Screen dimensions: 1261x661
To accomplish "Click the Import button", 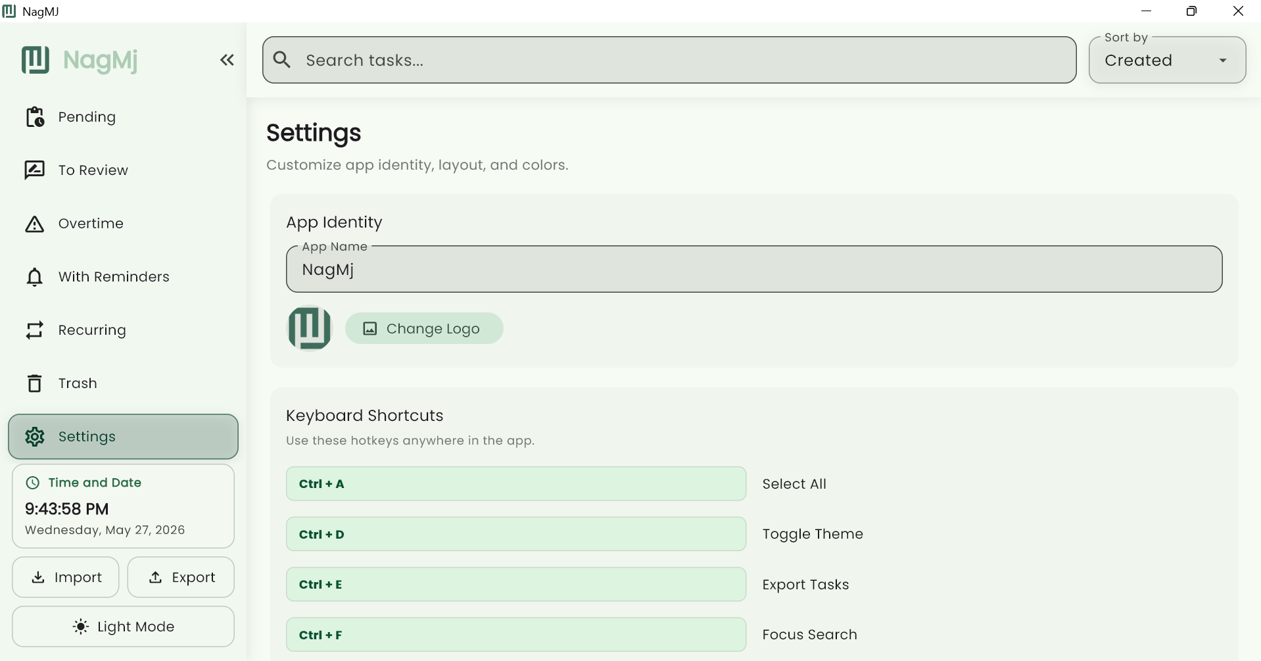I will (x=66, y=577).
